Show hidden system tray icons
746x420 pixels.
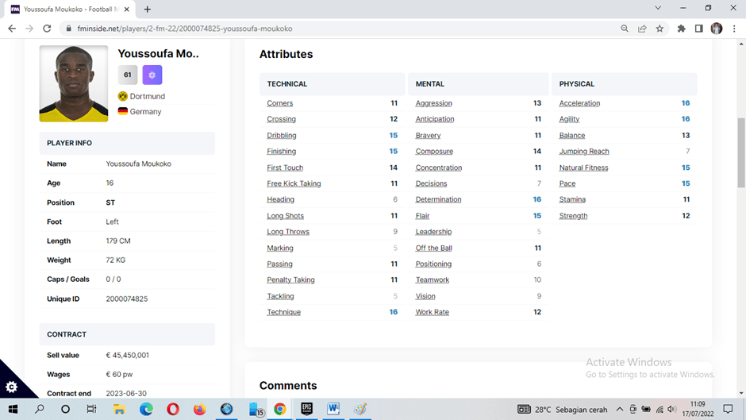point(620,410)
